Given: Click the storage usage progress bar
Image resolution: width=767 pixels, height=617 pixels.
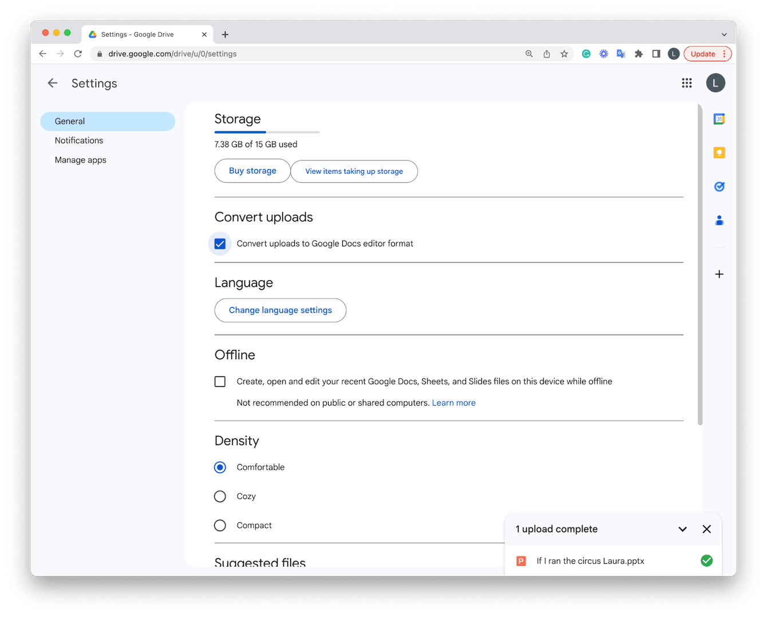Looking at the screenshot, I should click(x=267, y=132).
